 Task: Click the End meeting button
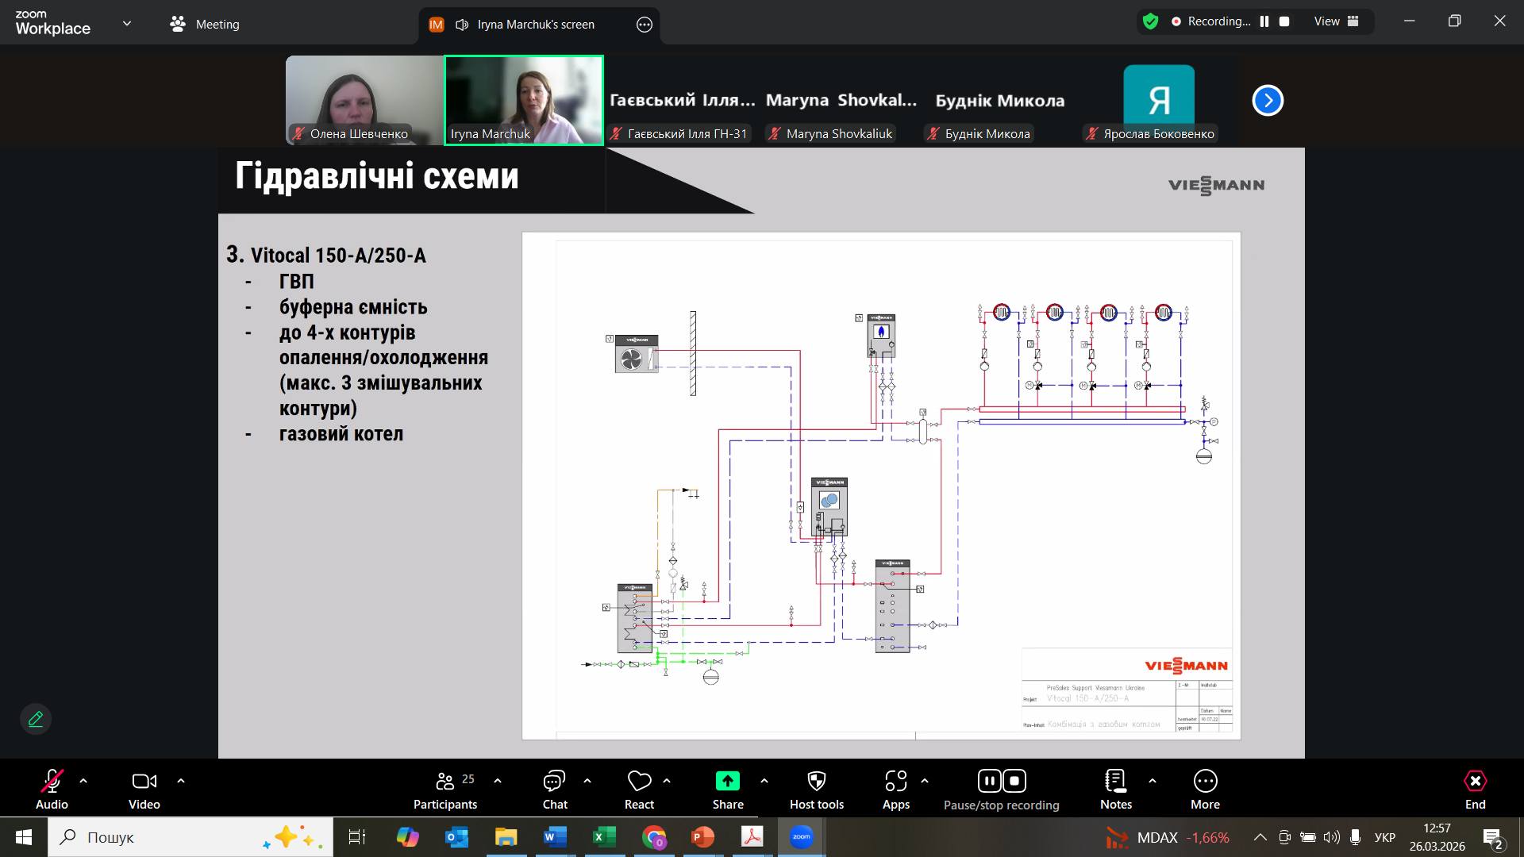pos(1475,782)
